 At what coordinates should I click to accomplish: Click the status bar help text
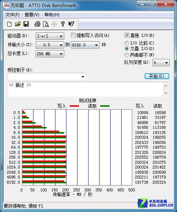[24, 206]
